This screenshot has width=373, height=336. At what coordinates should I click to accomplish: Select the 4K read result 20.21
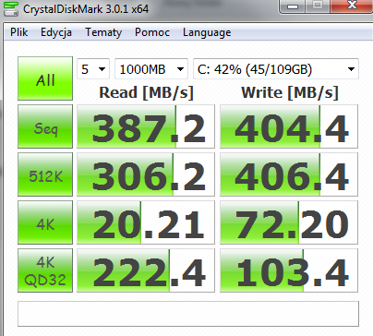point(146,222)
